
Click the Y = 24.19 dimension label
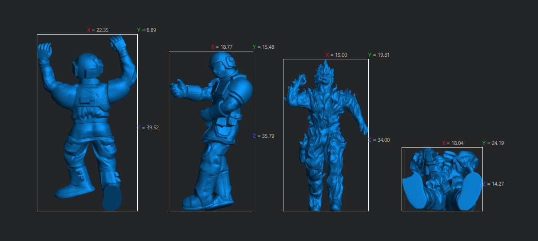(493, 143)
